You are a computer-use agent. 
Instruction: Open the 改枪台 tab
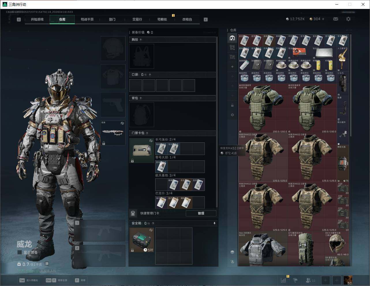[187, 19]
